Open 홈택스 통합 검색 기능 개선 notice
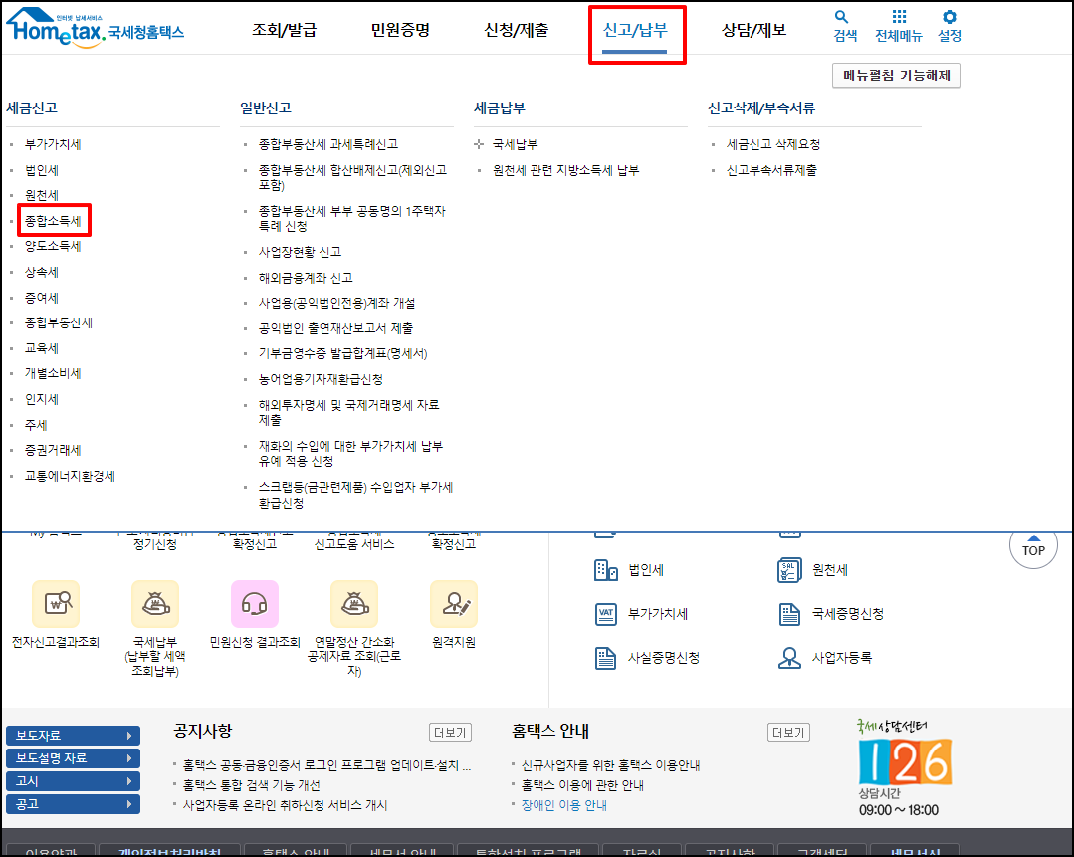 [252, 785]
